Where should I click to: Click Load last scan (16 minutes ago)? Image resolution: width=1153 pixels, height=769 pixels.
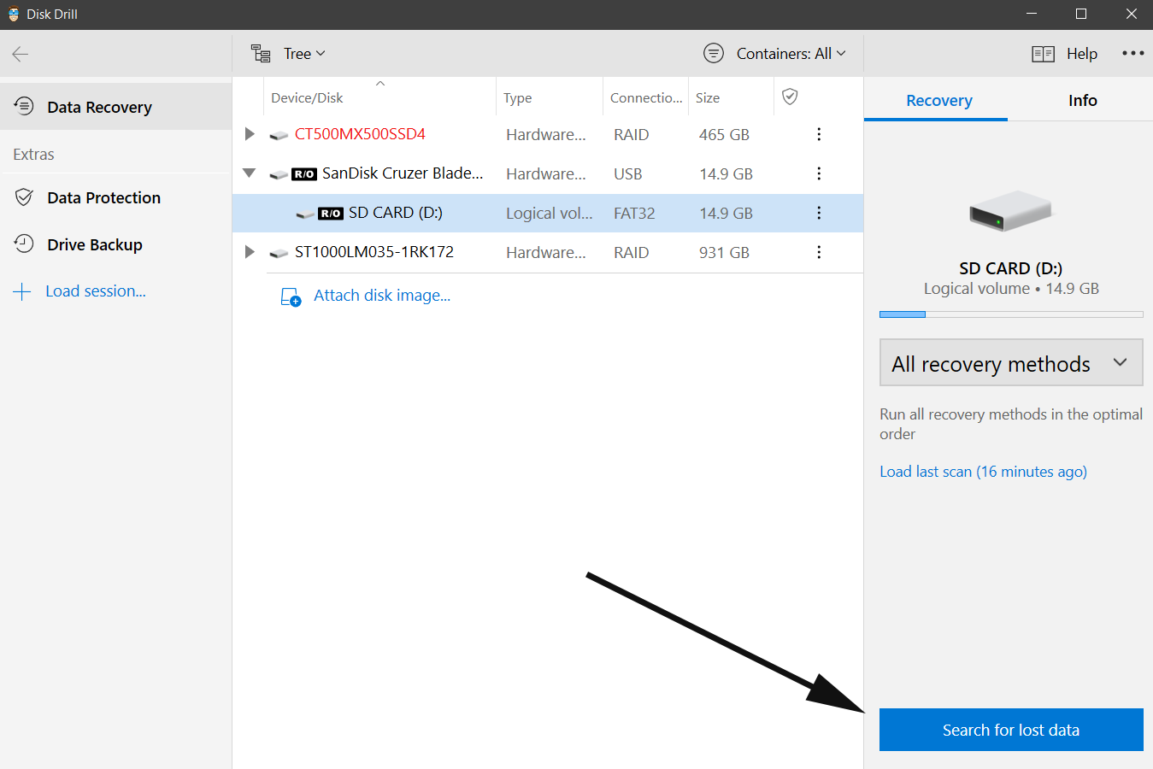click(x=983, y=472)
